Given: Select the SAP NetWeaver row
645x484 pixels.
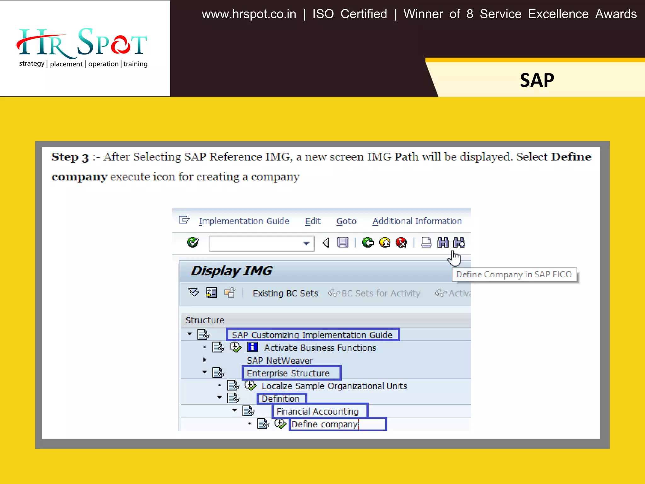Looking at the screenshot, I should [326, 360].
